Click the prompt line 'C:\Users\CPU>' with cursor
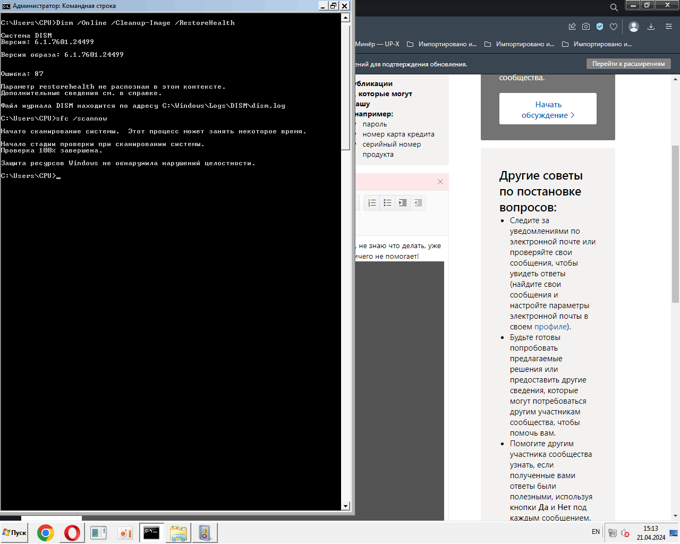Screen dimensions: 680x544 (31, 176)
